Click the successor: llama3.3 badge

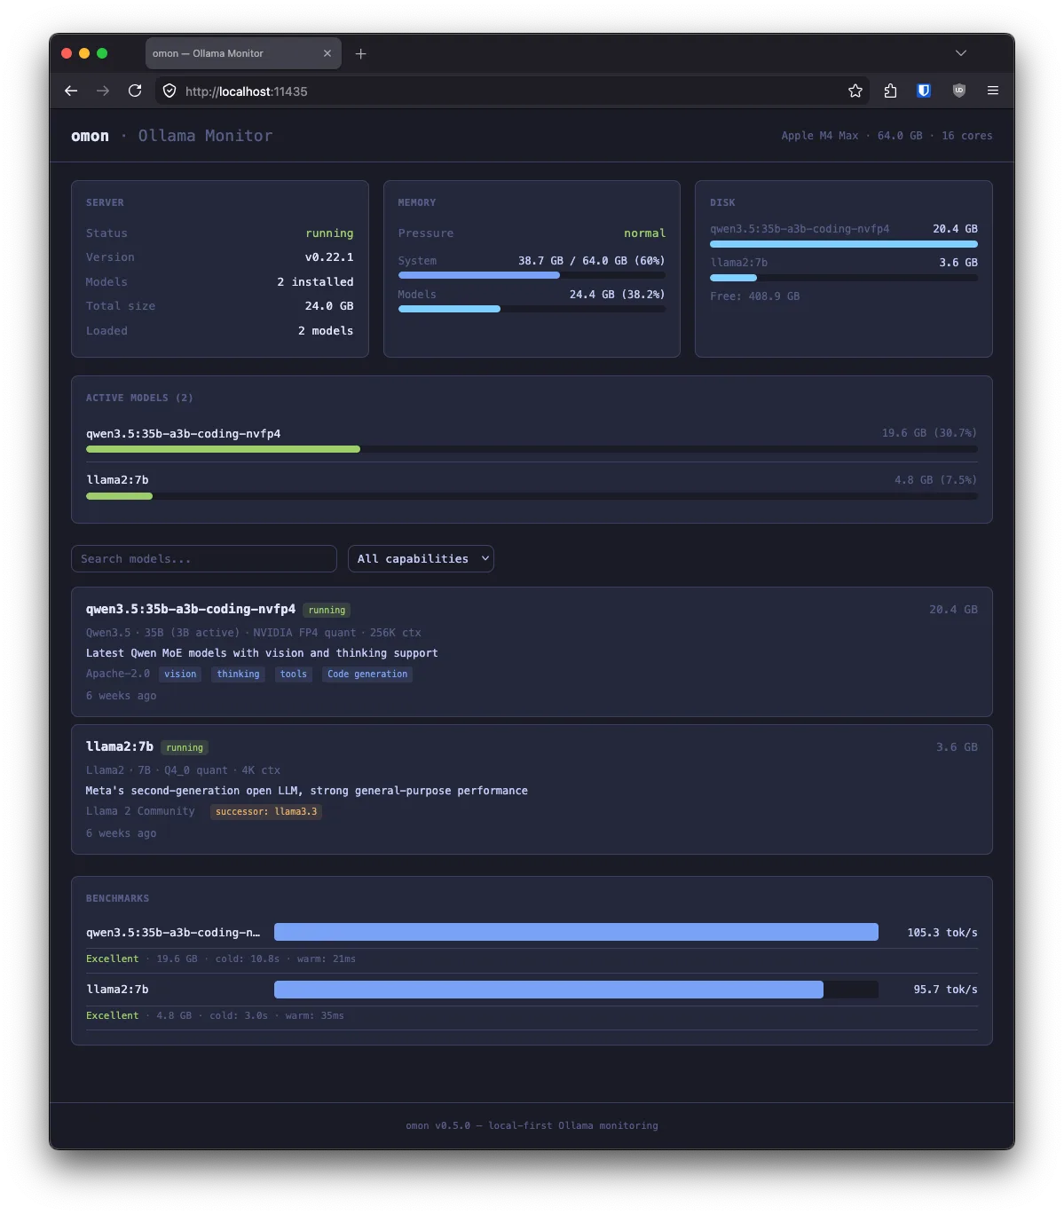(x=266, y=812)
